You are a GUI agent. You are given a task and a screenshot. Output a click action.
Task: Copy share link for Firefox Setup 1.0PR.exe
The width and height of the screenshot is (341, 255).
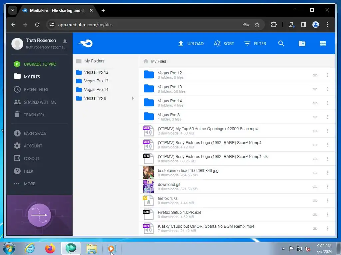(x=315, y=214)
